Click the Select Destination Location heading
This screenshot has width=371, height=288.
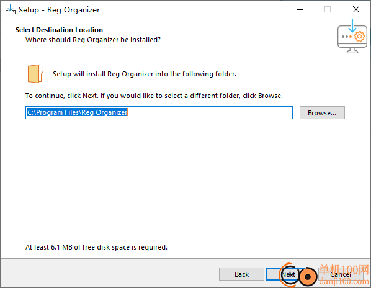coord(59,30)
